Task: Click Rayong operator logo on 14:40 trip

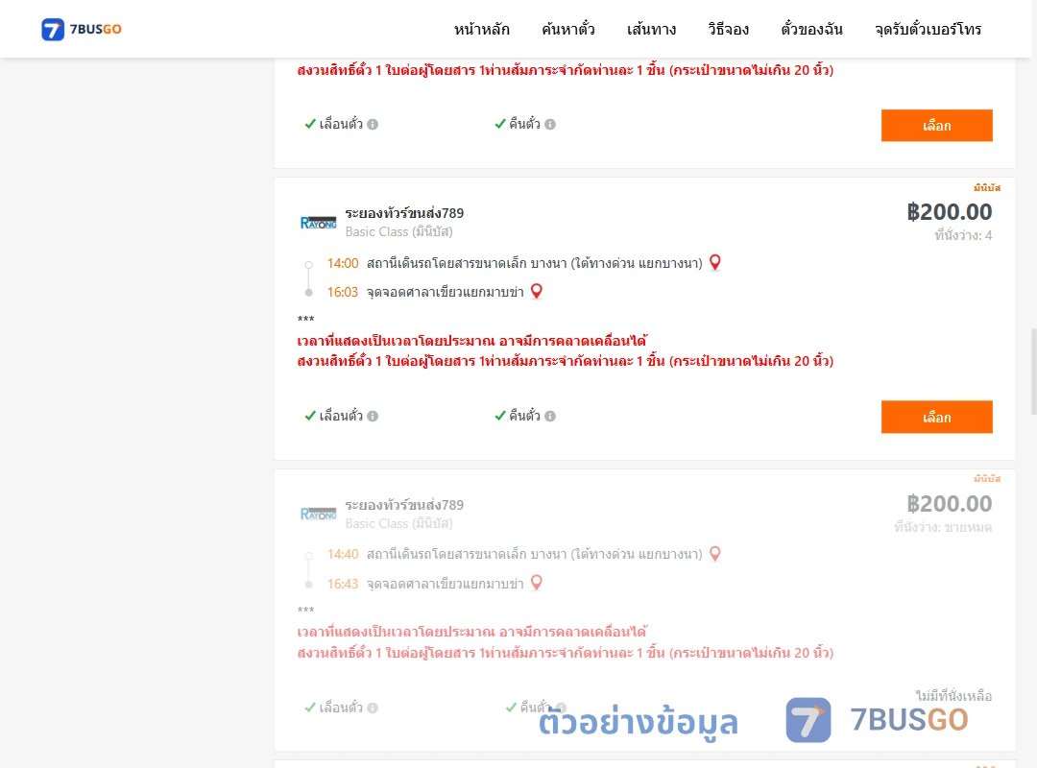Action: tap(318, 514)
